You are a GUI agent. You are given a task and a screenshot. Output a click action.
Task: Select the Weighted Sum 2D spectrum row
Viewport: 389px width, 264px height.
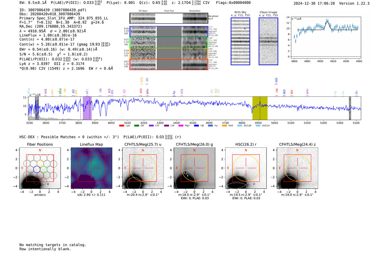[169, 18]
